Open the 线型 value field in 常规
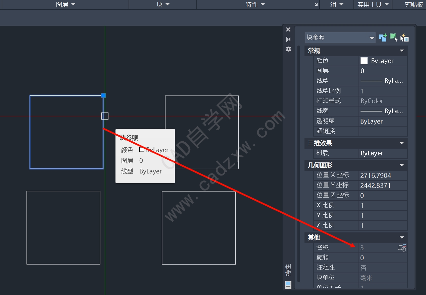Image resolution: width=426 pixels, height=295 pixels. pyautogui.click(x=383, y=81)
